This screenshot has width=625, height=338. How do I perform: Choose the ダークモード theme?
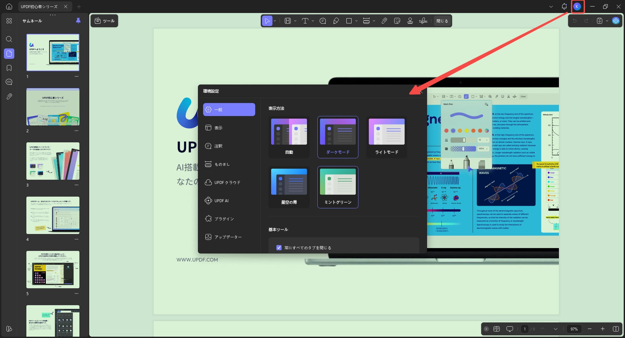338,137
